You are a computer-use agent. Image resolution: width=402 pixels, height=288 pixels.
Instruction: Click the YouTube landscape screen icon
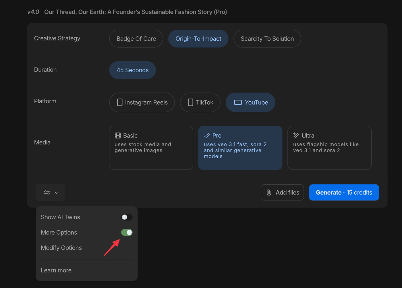[x=238, y=103]
